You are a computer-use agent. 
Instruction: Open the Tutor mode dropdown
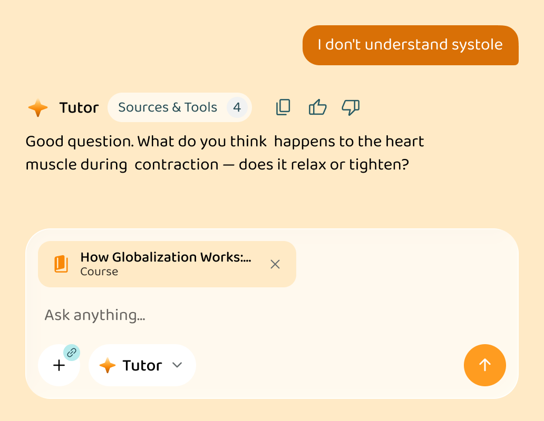[142, 365]
